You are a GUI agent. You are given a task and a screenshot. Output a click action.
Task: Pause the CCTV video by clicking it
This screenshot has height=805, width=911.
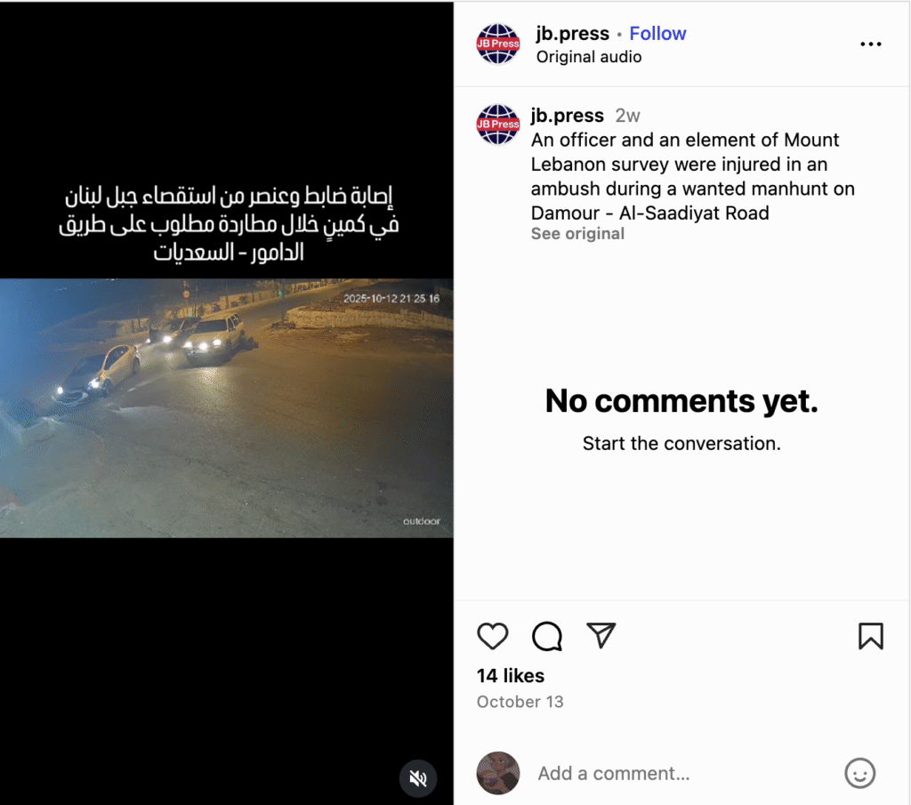point(227,407)
